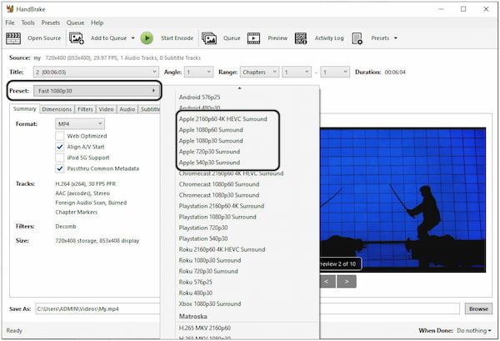Viewport: 500px width, 341px height.
Task: Click the Browse button
Action: click(x=477, y=308)
